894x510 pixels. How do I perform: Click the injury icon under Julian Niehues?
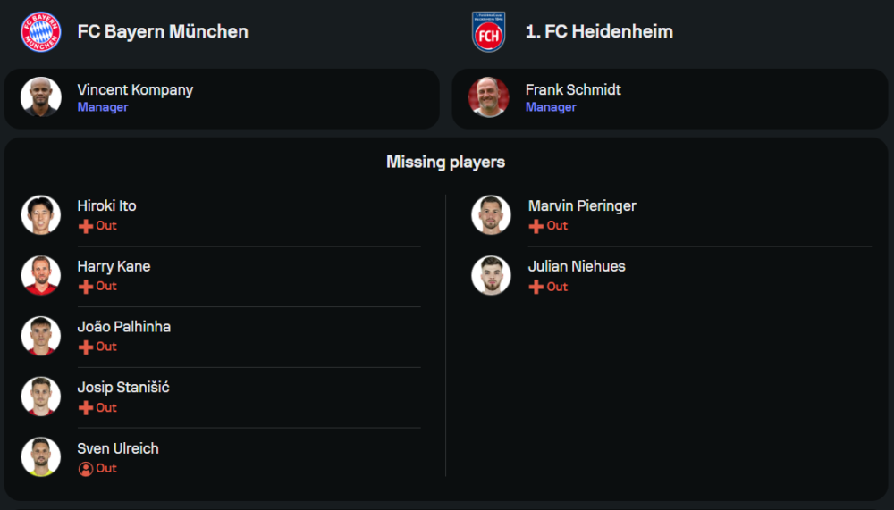536,287
